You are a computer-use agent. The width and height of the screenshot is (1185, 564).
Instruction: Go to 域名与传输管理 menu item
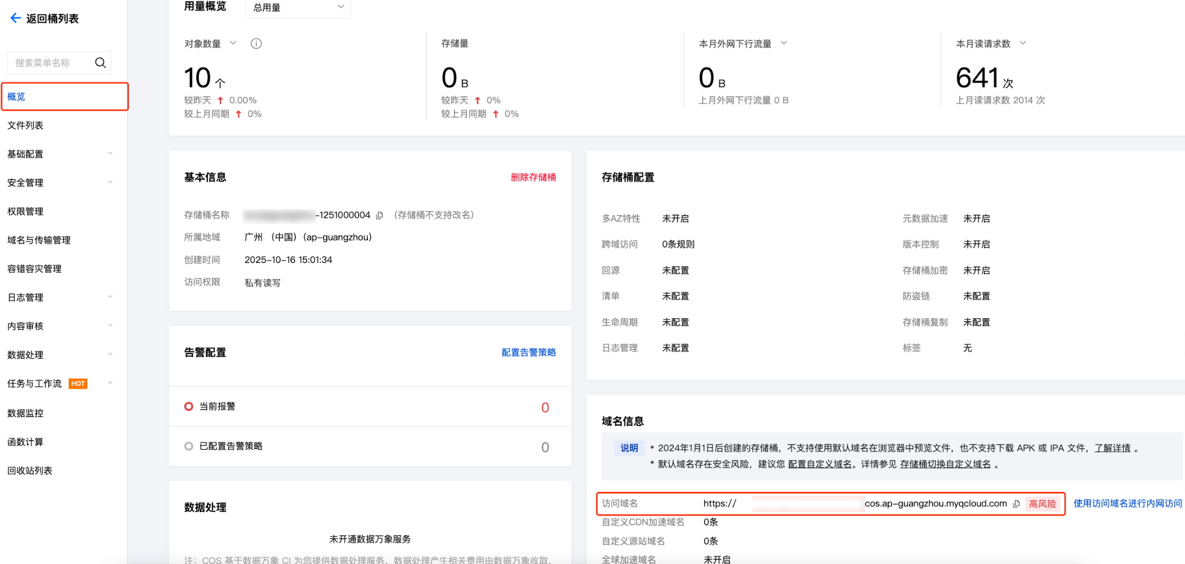[x=39, y=240]
